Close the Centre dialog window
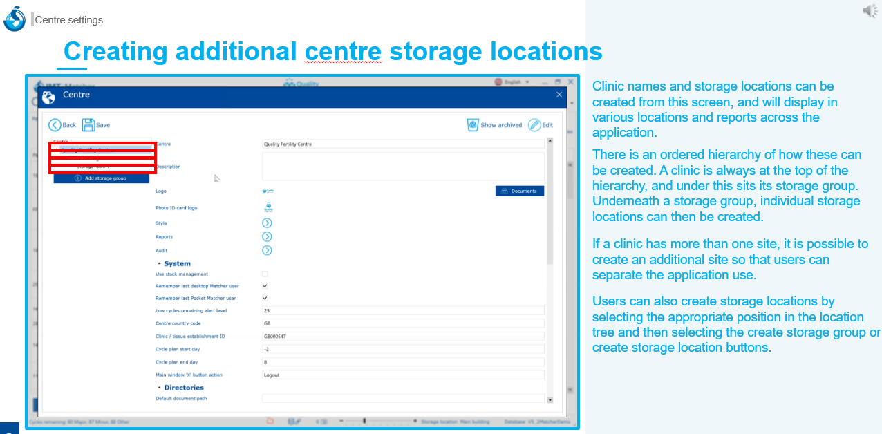This screenshot has width=882, height=434. click(x=559, y=95)
